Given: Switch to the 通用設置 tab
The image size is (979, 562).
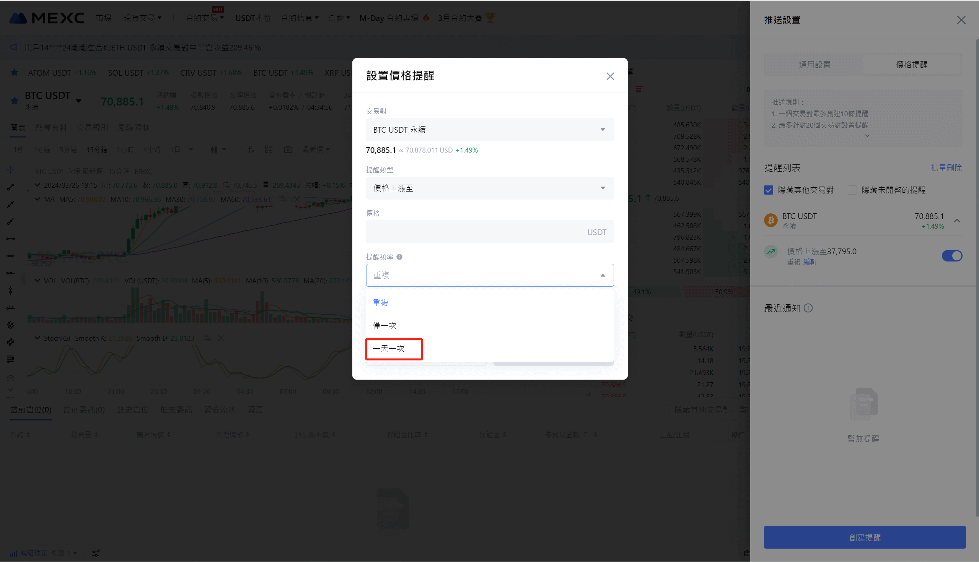Looking at the screenshot, I should coord(814,65).
